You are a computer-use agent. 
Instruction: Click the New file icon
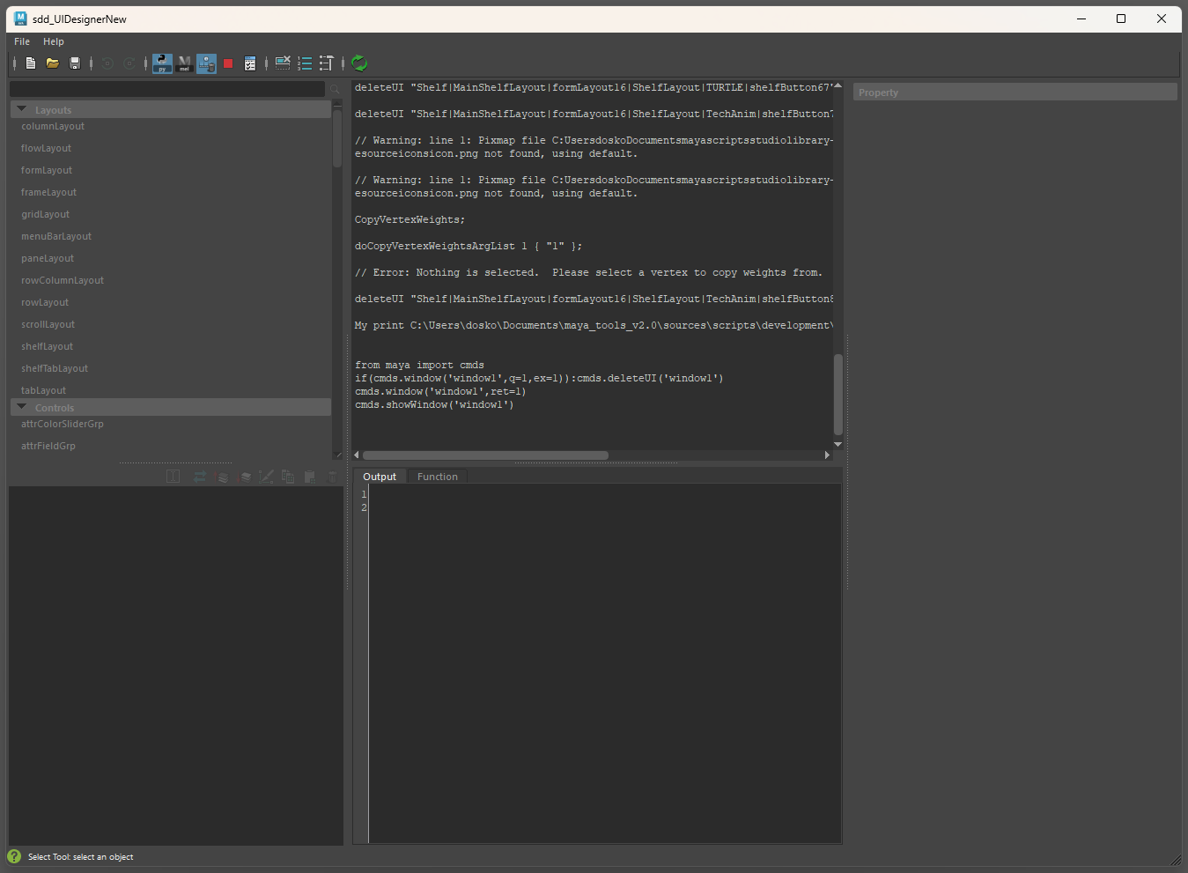coord(31,63)
